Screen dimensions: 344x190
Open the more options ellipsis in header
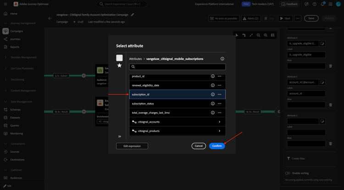coord(298,18)
